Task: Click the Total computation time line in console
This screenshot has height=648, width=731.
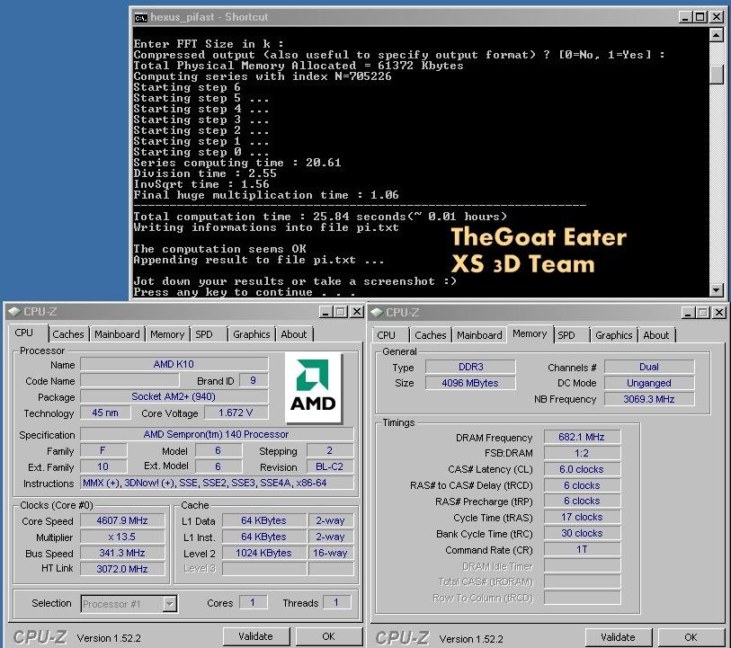Action: [x=320, y=217]
